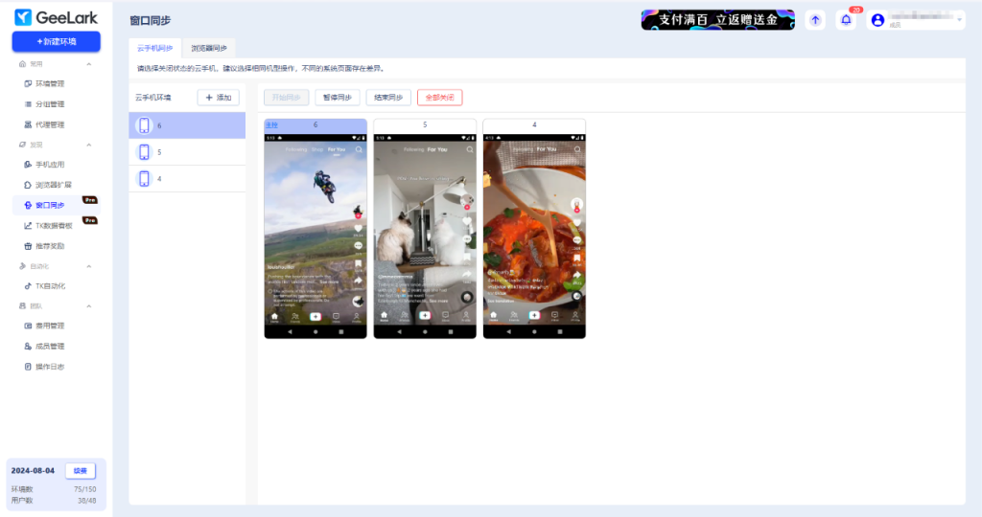This screenshot has height=517, width=982.
Task: Open 环境管理 in the sidebar
Action: point(50,84)
